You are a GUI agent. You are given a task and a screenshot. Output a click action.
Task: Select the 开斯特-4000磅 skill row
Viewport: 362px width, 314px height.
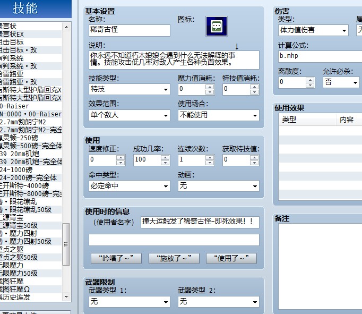(x=31, y=186)
